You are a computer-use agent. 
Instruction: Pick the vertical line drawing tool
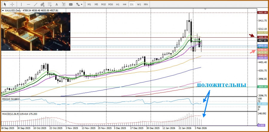click(x=21, y=4)
